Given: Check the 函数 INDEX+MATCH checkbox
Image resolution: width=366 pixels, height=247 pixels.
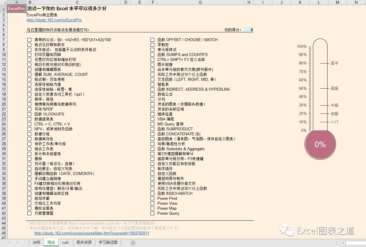Looking at the screenshot, I should [x=152, y=193].
